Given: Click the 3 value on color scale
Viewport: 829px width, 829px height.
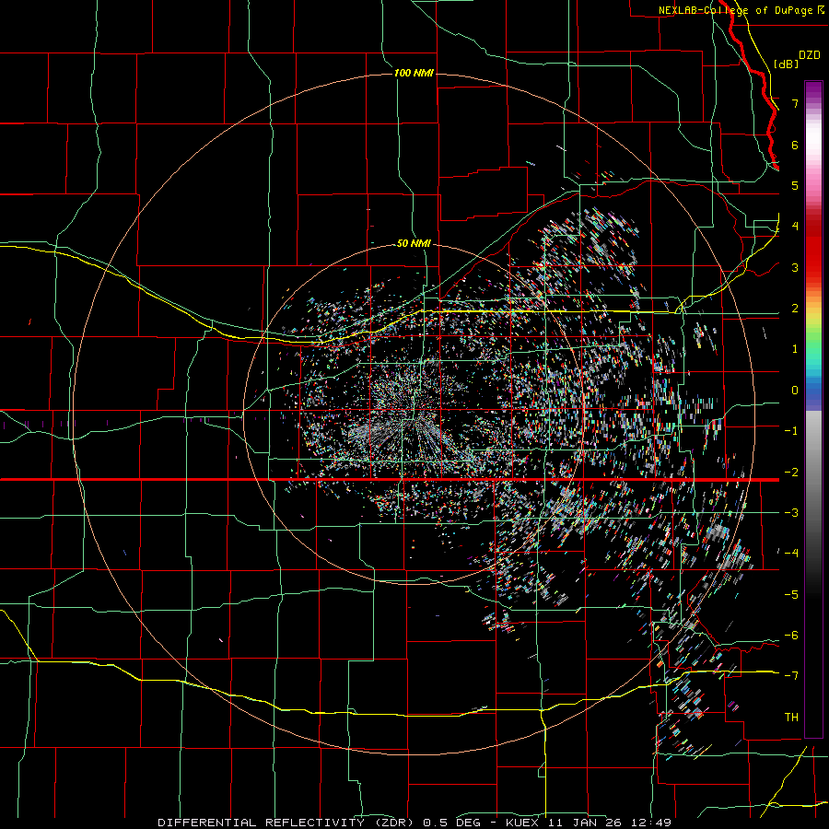Looking at the screenshot, I should (795, 267).
